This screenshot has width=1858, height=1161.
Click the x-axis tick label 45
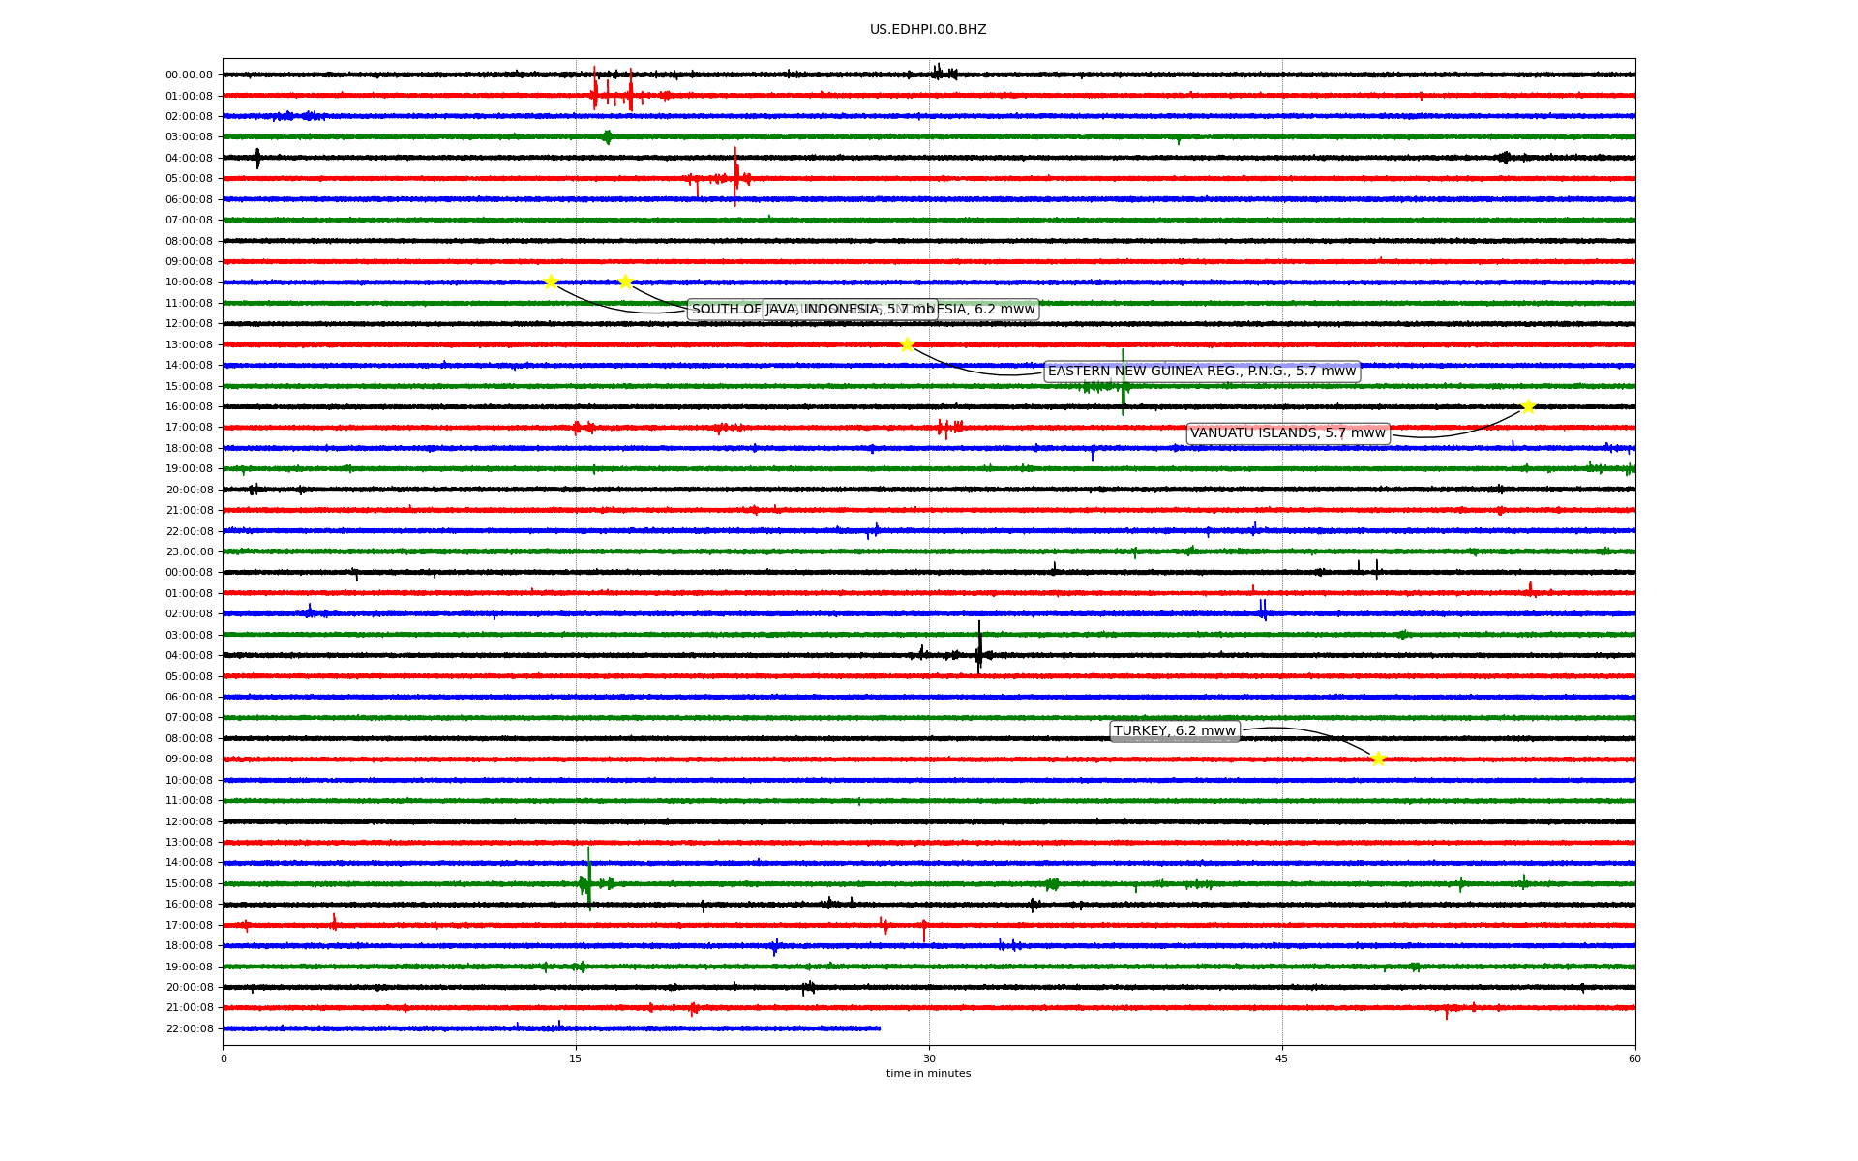tap(1282, 1058)
